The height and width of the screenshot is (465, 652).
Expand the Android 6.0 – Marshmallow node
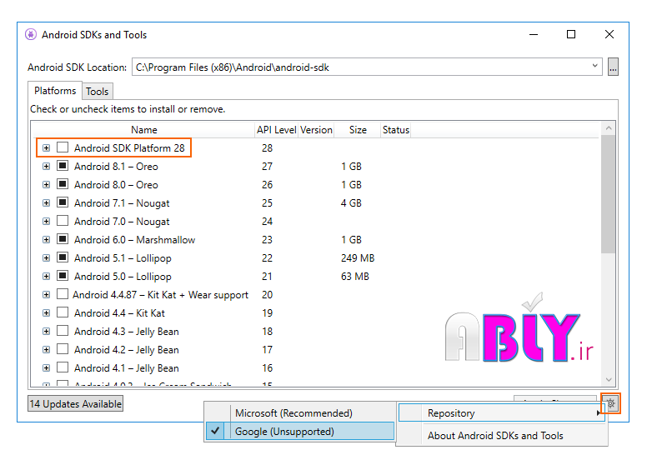pos(46,239)
